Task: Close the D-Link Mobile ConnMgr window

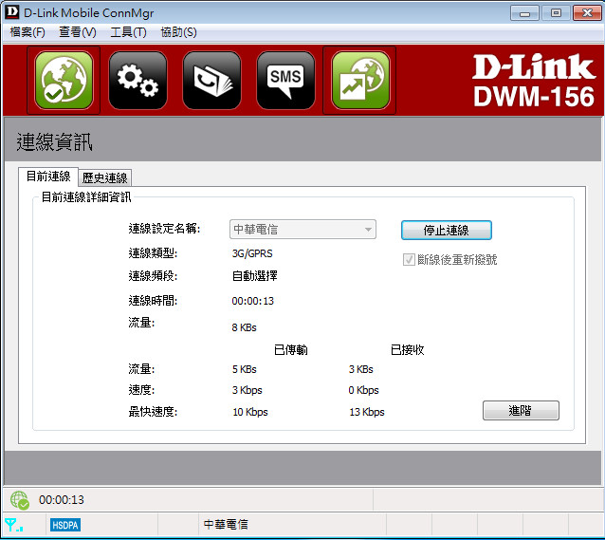Action: point(587,13)
